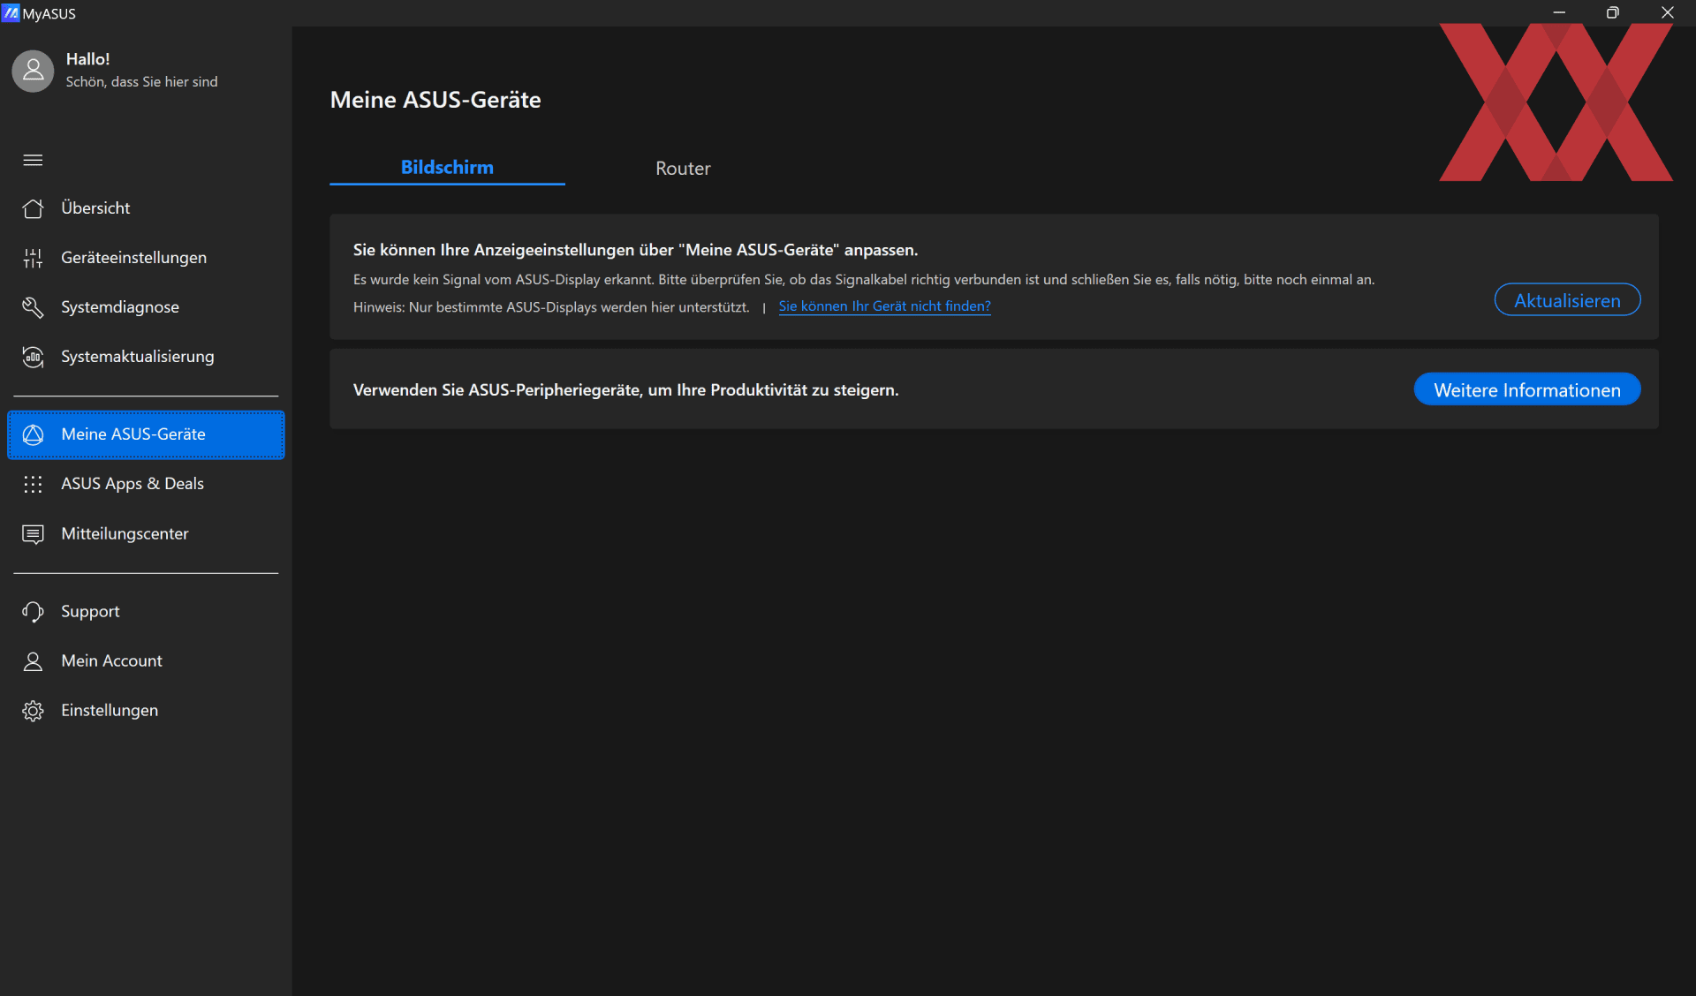Click the 'Sie können Ihre Anzeigeeinstellungen' heading

(x=635, y=250)
